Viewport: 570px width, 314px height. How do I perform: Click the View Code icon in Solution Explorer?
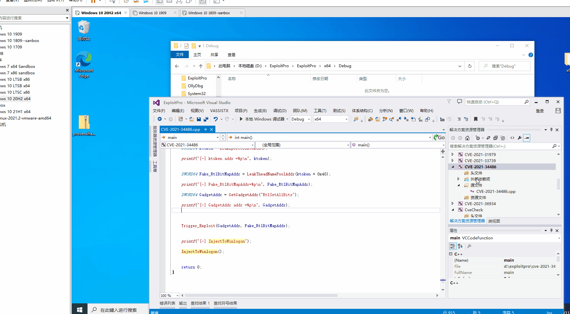512,138
